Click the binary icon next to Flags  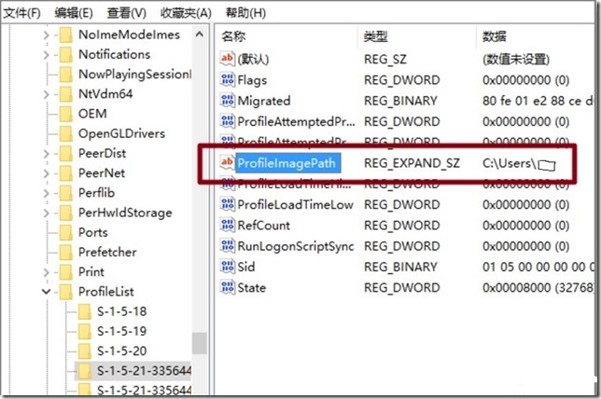[x=227, y=80]
